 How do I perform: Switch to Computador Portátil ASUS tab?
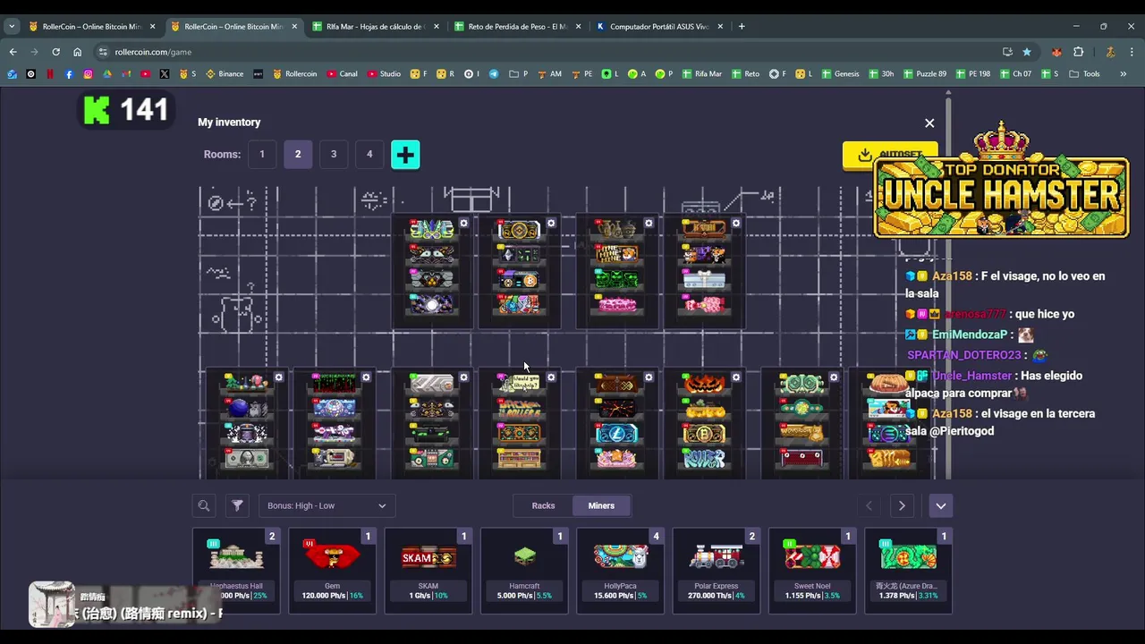659,26
